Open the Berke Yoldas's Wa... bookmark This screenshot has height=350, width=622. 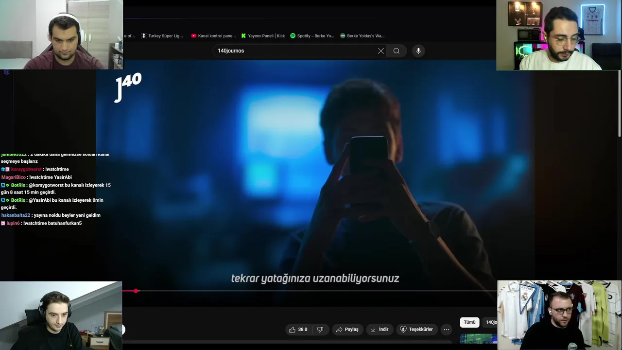tap(363, 36)
